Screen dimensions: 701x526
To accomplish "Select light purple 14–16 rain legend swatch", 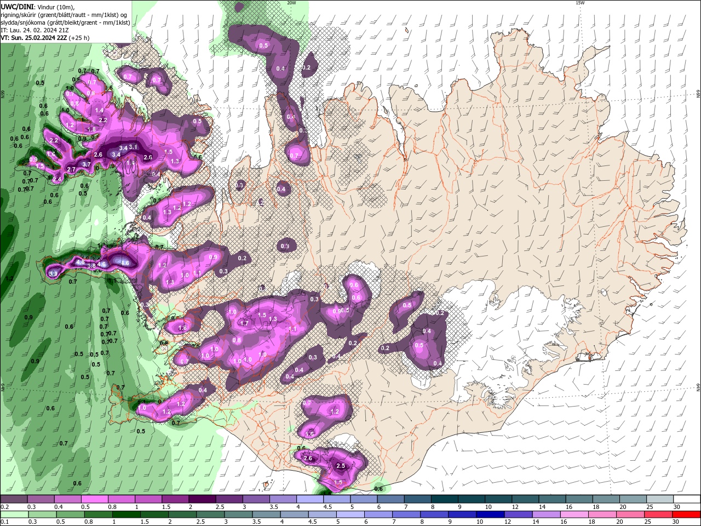I will click(x=546, y=514).
